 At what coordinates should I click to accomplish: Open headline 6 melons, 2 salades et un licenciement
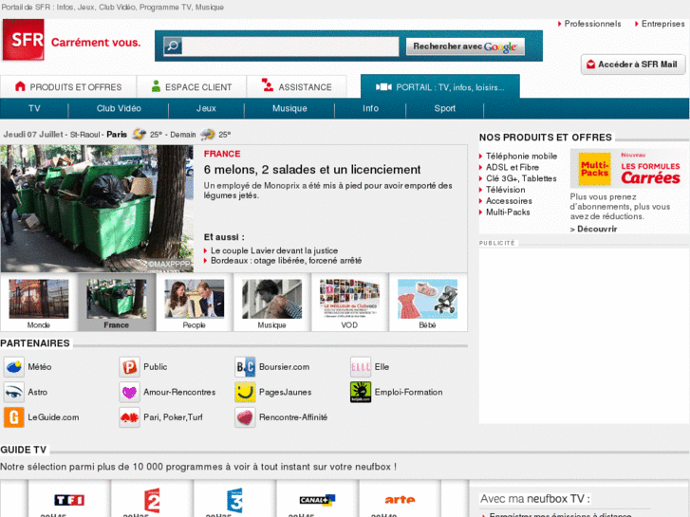(x=312, y=170)
